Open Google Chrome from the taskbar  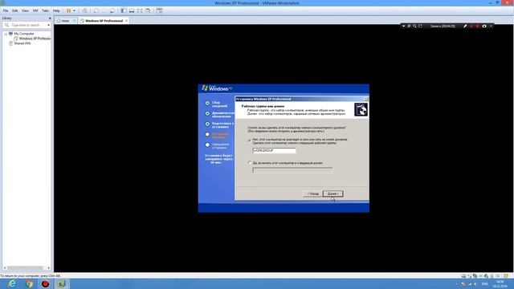click(29, 283)
